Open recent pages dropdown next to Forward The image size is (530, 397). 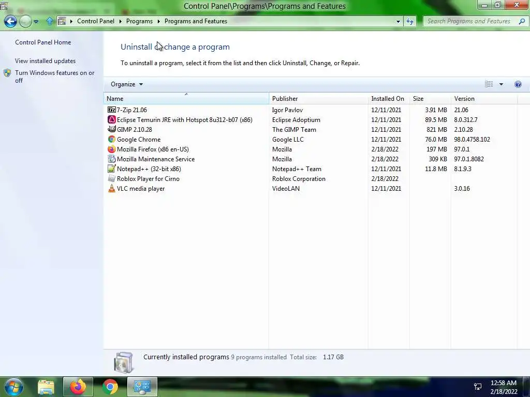tap(36, 22)
